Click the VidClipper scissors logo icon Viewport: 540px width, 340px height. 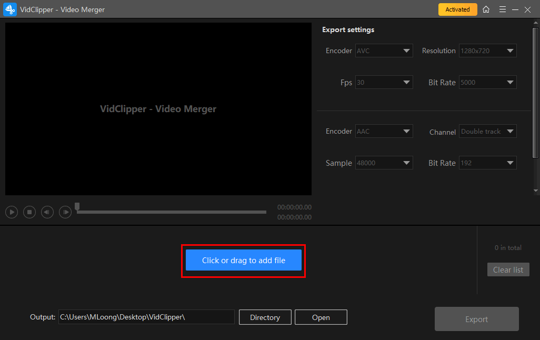pos(10,9)
